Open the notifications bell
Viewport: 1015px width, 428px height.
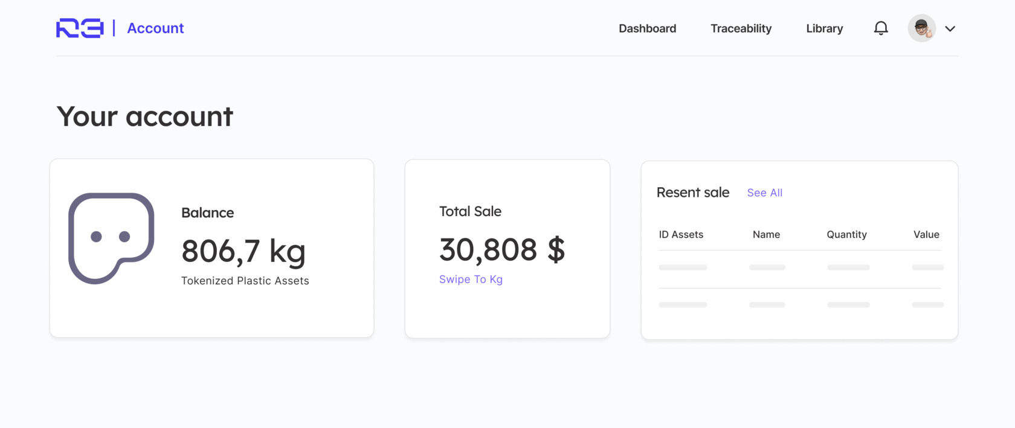pyautogui.click(x=881, y=28)
